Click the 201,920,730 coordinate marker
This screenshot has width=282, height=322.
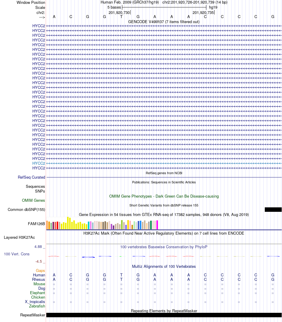[119, 12]
